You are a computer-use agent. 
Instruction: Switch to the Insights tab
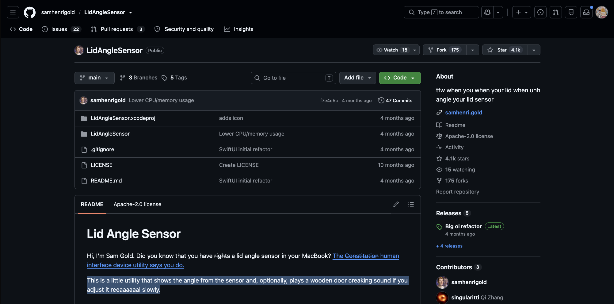tap(239, 29)
